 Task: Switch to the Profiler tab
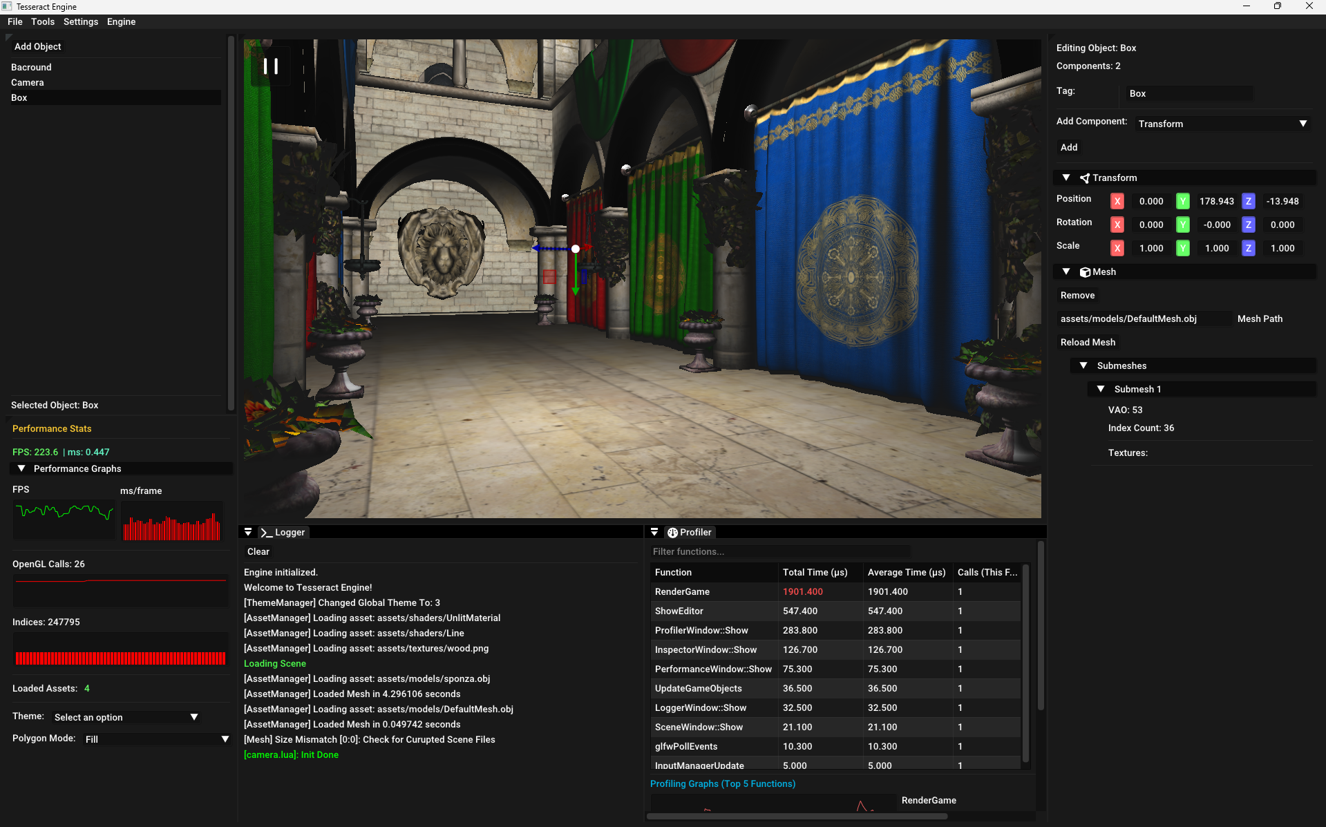pos(690,533)
